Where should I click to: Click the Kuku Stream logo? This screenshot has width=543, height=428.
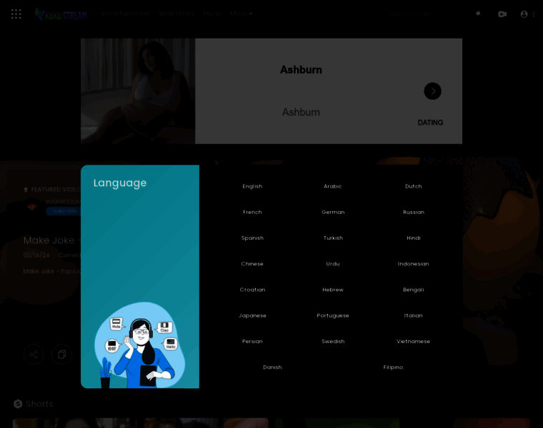coord(61,14)
